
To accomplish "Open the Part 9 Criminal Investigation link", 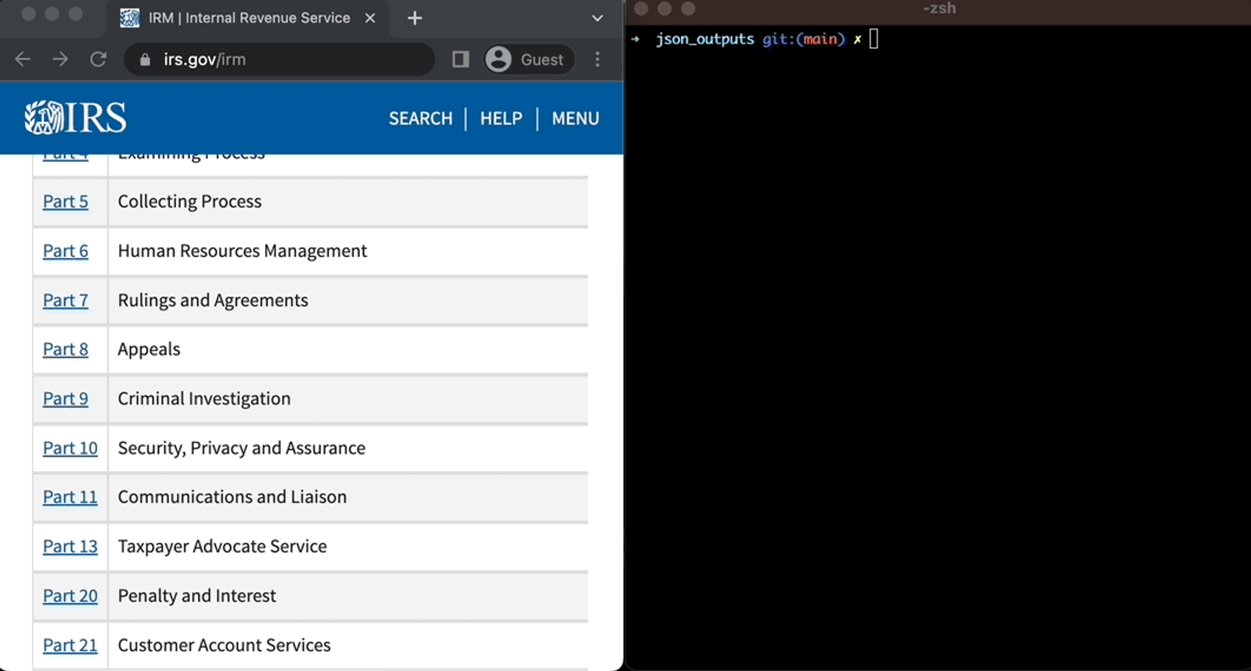I will click(65, 399).
